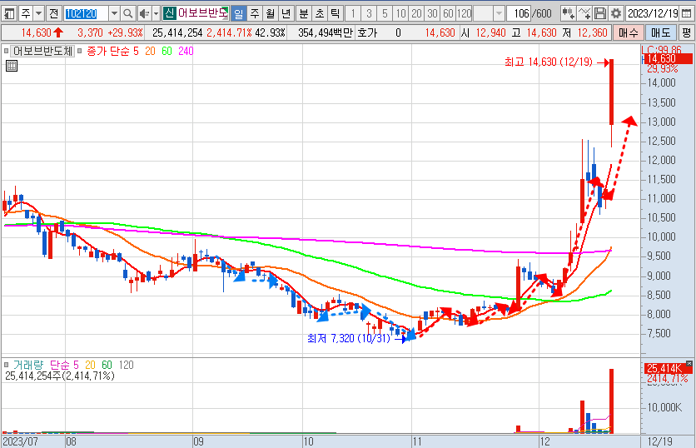Viewport: 696px width, 448px height.
Task: Click the 12/19 date label on the time axis
Action: click(x=659, y=441)
